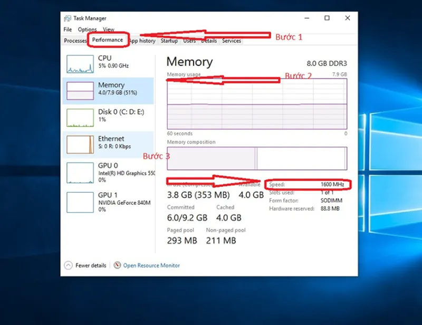Screen dimensions: 422x325
Task: Click the Non-paged pool 211 MB value
Action: click(x=221, y=241)
